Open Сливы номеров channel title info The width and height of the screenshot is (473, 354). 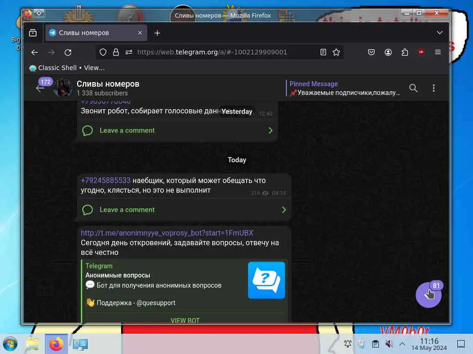pyautogui.click(x=108, y=84)
